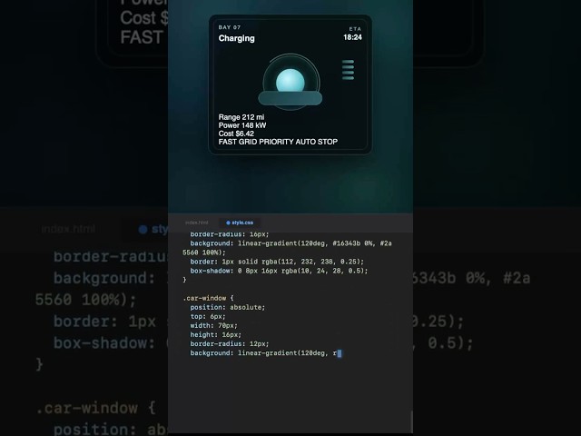581x436 pixels.
Task: Click the unfinished 'linear-gradient(120deg, r' line
Action: click(x=266, y=353)
